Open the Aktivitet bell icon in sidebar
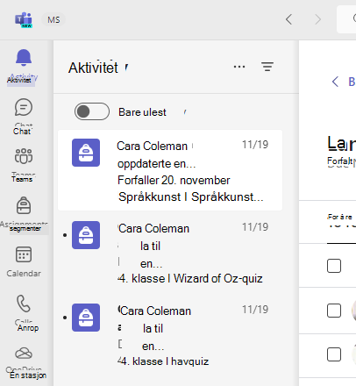The width and height of the screenshot is (356, 386). [24, 58]
